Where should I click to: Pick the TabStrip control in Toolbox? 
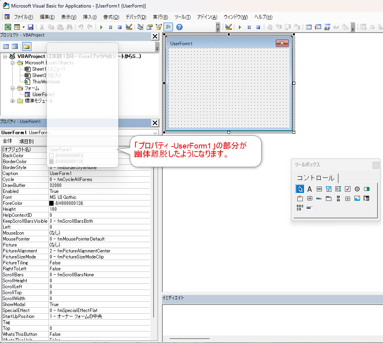[x=319, y=198]
